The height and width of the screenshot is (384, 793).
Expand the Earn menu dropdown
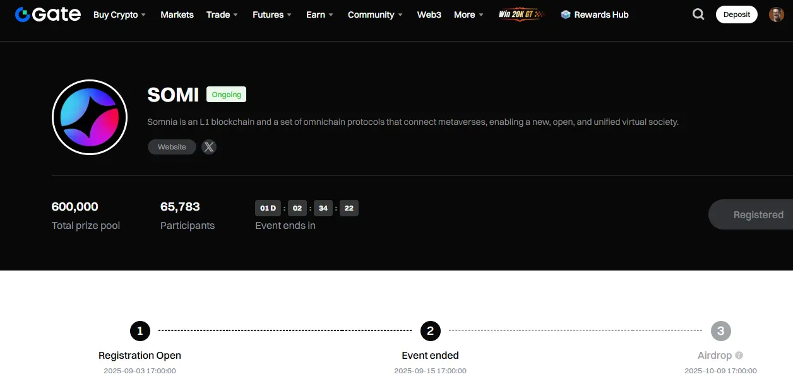(x=320, y=15)
